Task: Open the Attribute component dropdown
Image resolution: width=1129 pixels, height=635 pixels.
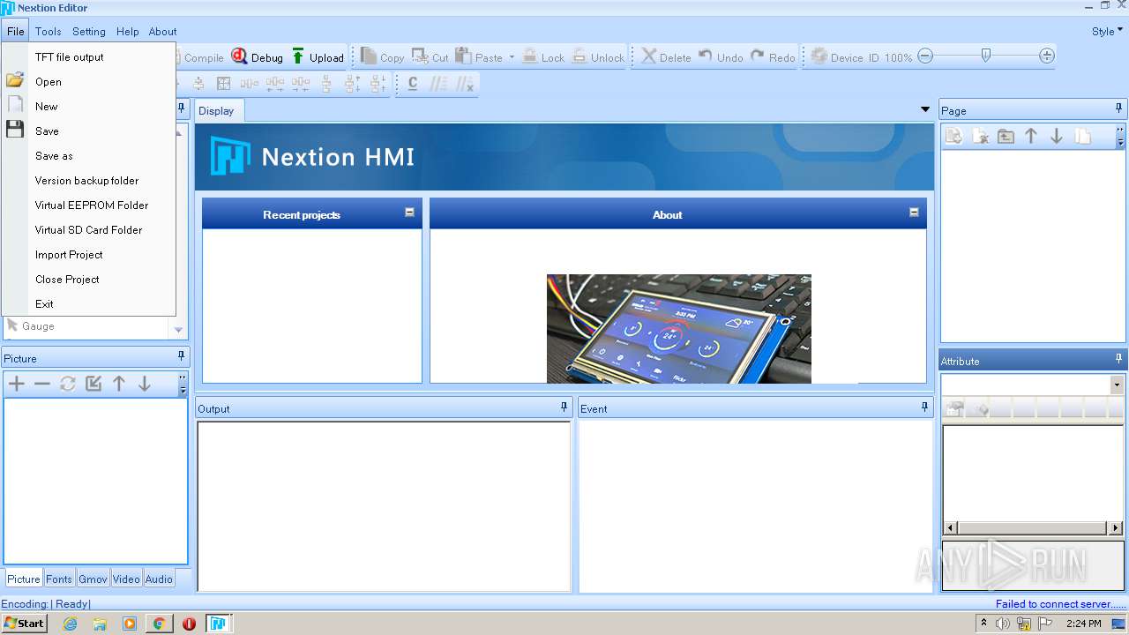Action: coord(1117,385)
